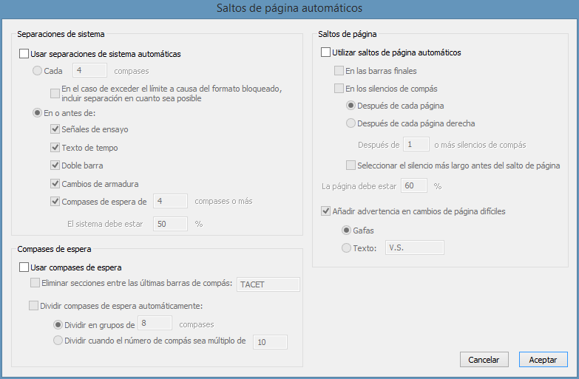Screen dimensions: 579x379
Task: Uncheck Texto de tempo
Action: tap(55, 147)
